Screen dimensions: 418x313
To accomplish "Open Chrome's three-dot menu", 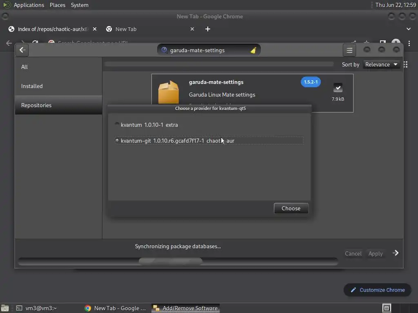I will pyautogui.click(x=409, y=43).
